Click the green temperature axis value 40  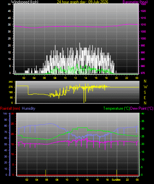[143, 113]
